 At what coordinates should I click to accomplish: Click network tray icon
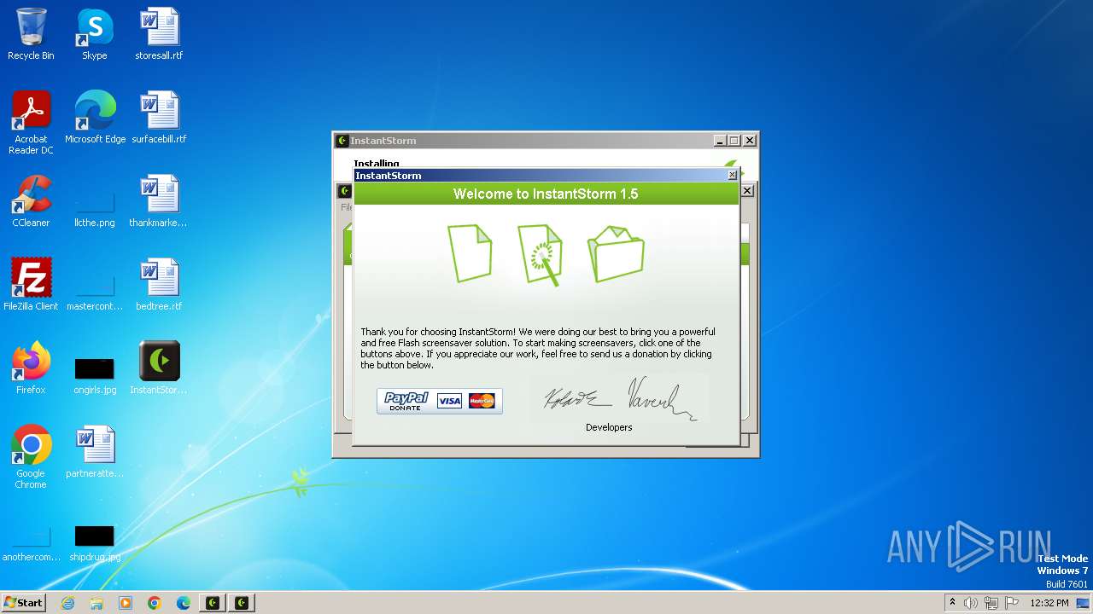pos(991,603)
